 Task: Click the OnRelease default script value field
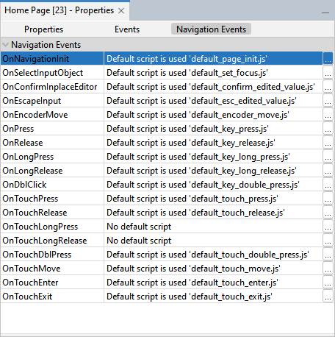213,143
